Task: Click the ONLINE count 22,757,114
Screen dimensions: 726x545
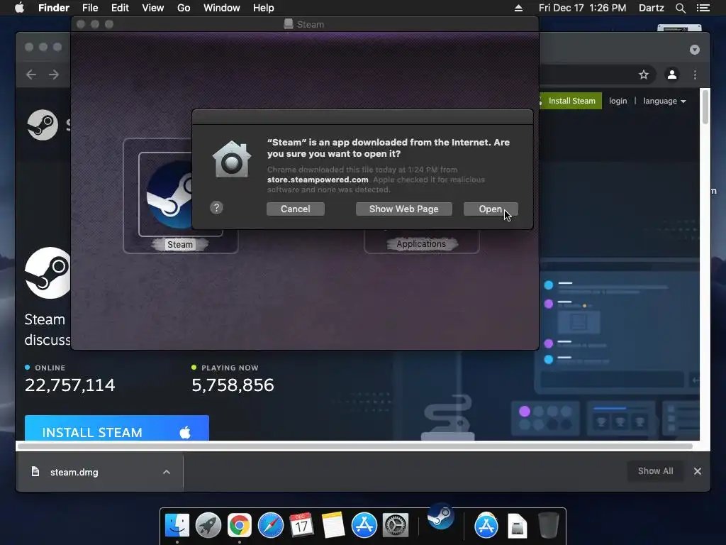Action: tap(70, 385)
